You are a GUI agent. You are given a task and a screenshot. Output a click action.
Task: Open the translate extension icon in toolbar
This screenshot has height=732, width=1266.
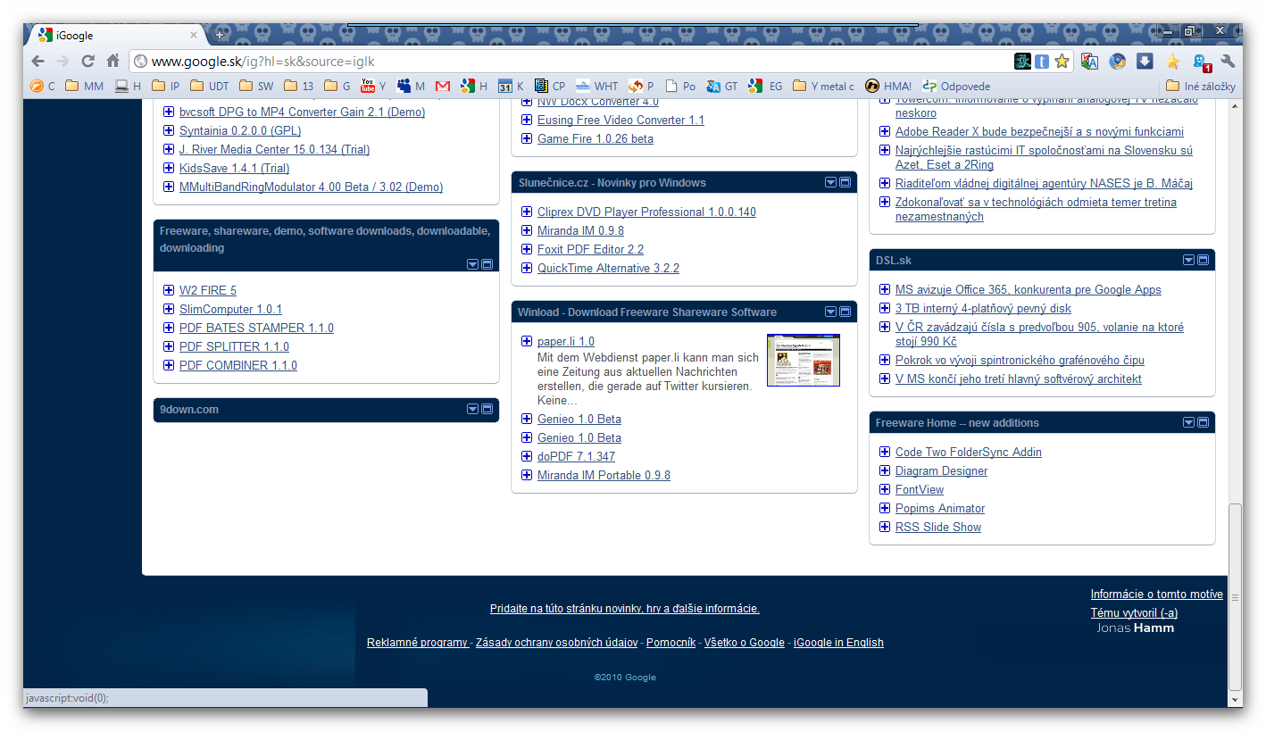pyautogui.click(x=1089, y=62)
